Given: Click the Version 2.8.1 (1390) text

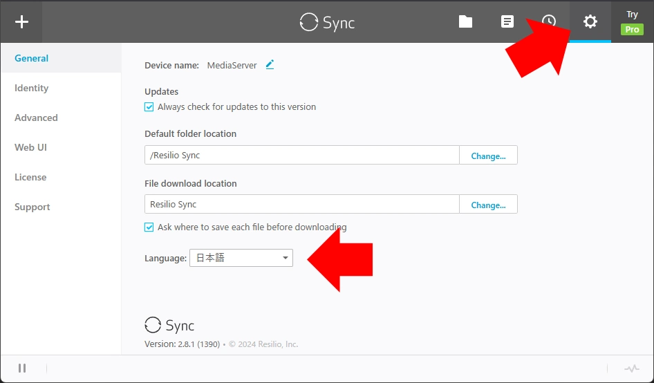Looking at the screenshot, I should (182, 344).
